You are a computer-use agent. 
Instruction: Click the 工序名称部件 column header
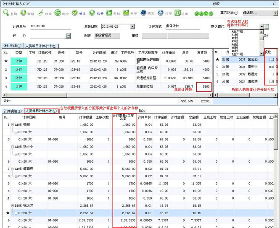[148, 53]
